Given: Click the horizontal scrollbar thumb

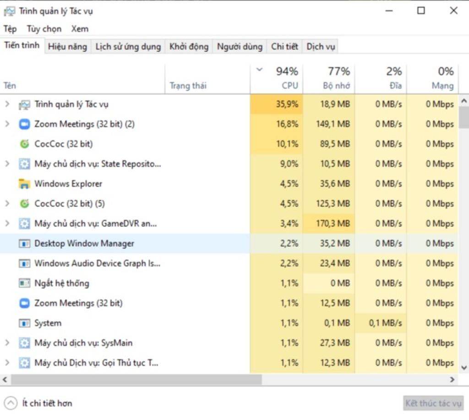Looking at the screenshot, I should pyautogui.click(x=136, y=380).
